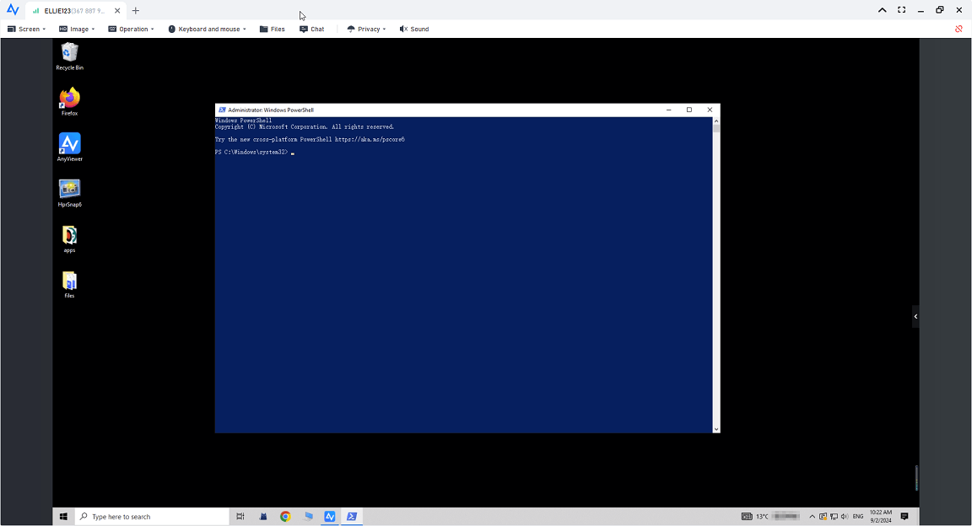Select the HprSnap6 desktop icon
Screen dimensions: 972x526
(69, 193)
